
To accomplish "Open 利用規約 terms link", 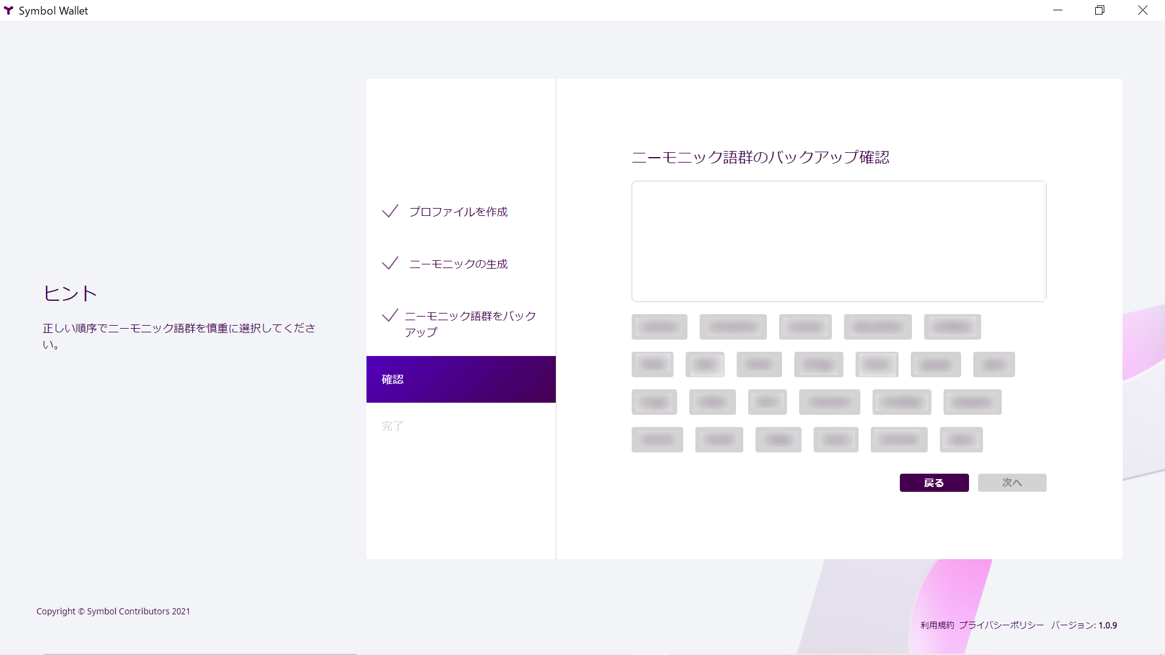I will click(x=937, y=625).
